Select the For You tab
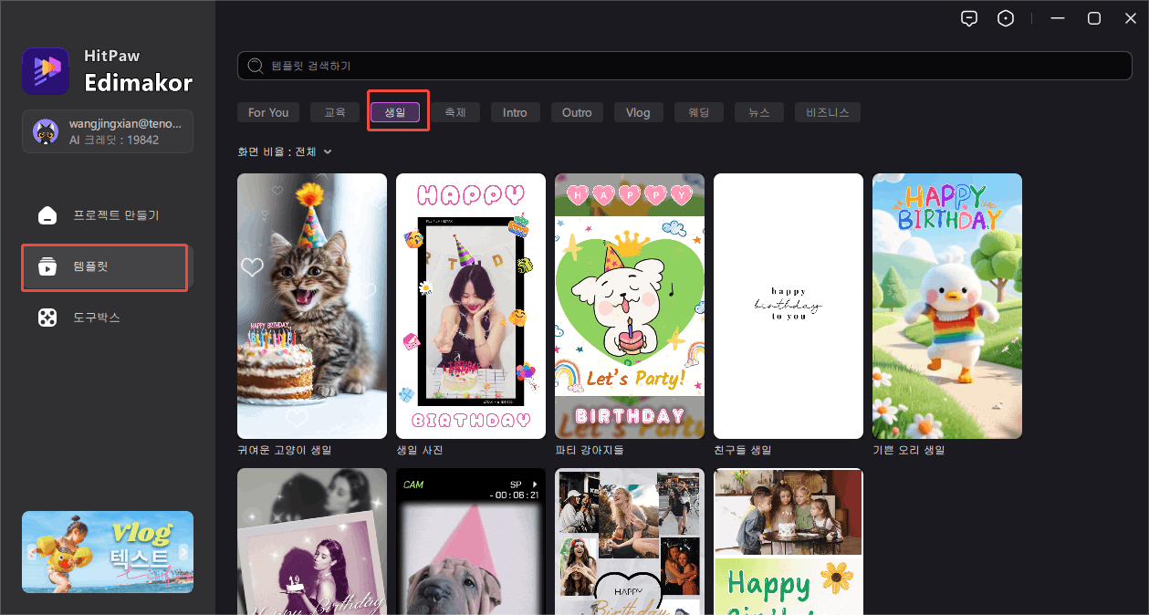1149x615 pixels. pos(267,111)
